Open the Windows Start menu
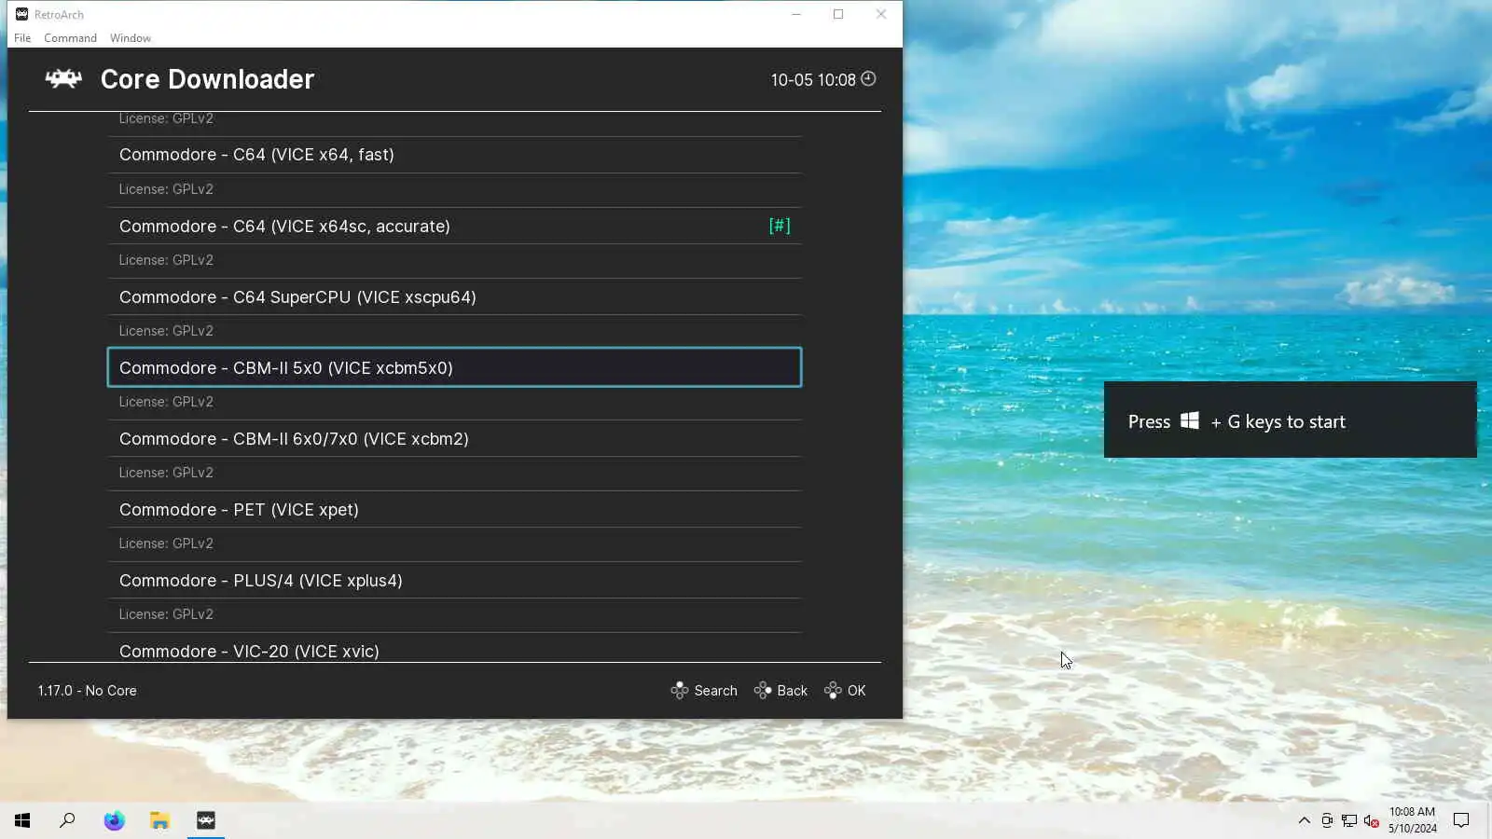This screenshot has width=1492, height=839. 22,820
